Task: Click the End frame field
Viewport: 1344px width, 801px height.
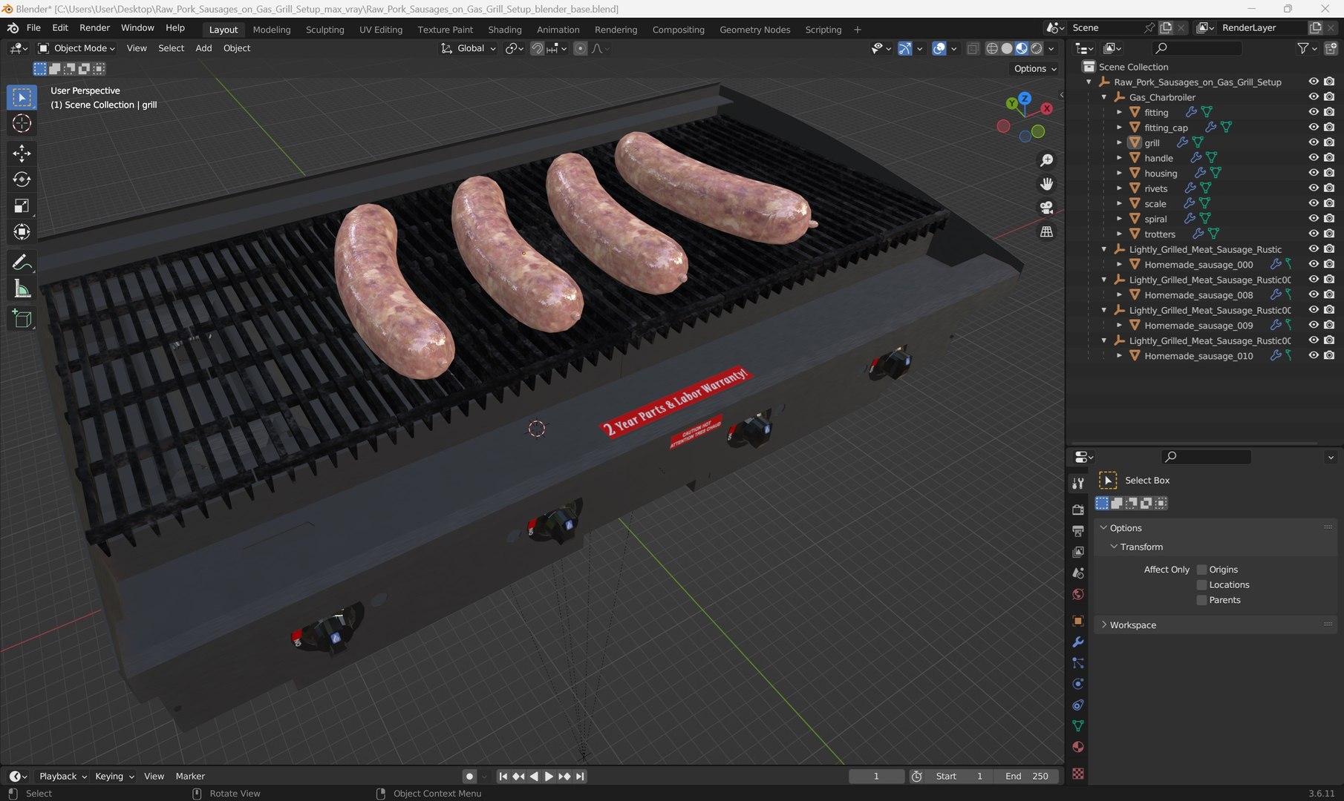Action: (x=1028, y=777)
